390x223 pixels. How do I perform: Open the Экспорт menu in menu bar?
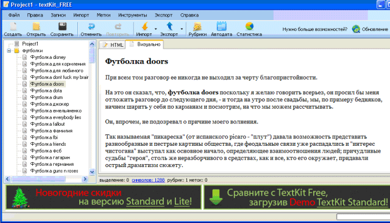click(163, 15)
